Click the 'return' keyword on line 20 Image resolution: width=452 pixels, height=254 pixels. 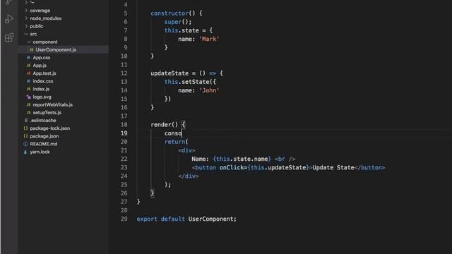pos(174,142)
